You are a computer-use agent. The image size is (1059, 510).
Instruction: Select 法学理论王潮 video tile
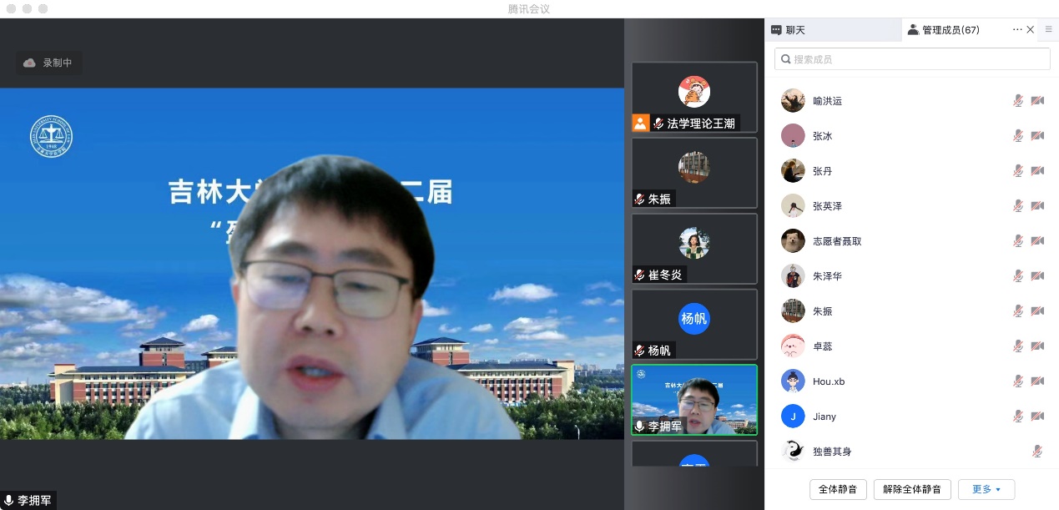[693, 96]
